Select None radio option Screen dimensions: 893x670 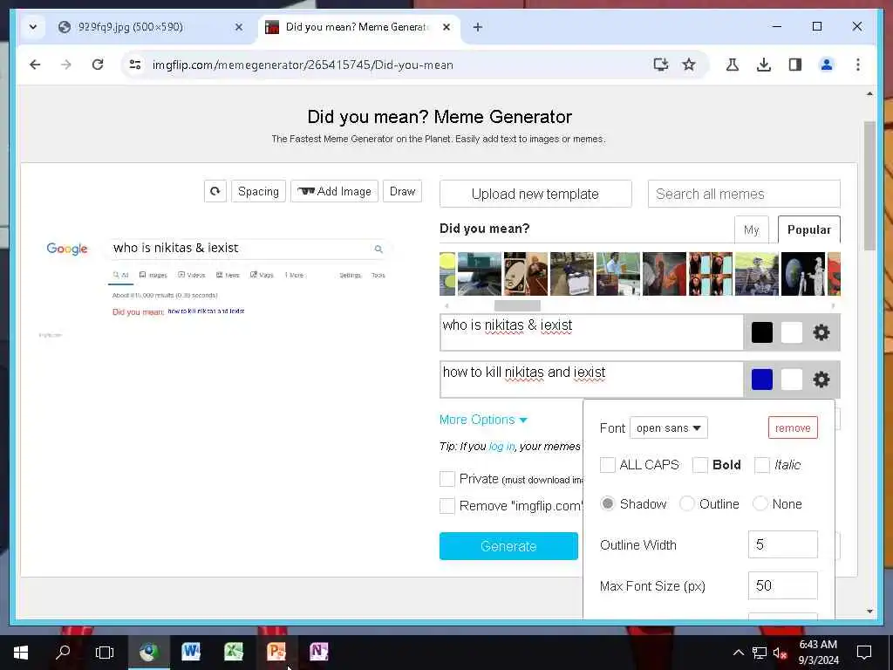point(760,503)
